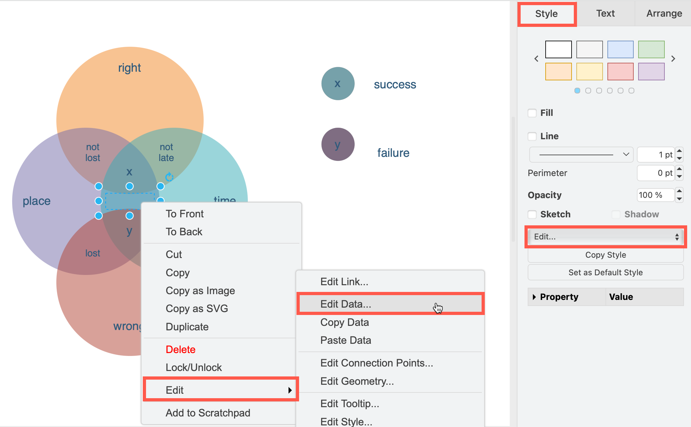Open the Edit submenu arrow
This screenshot has height=427, width=691.
pos(291,390)
